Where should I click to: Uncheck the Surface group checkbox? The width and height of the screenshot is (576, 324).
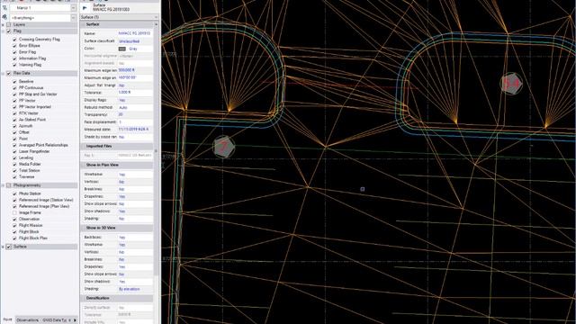click(x=9, y=247)
